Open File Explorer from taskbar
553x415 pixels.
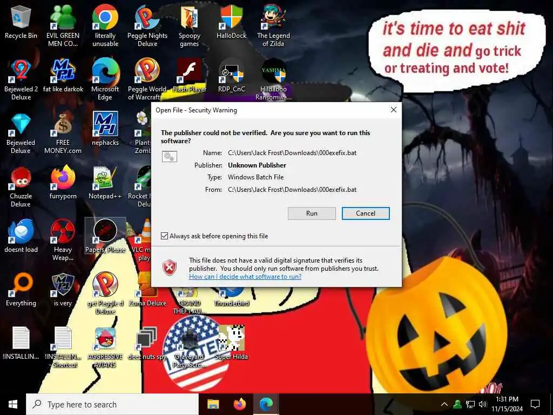pyautogui.click(x=213, y=404)
